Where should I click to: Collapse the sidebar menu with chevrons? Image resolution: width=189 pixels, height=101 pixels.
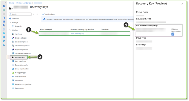click(x=37, y=14)
